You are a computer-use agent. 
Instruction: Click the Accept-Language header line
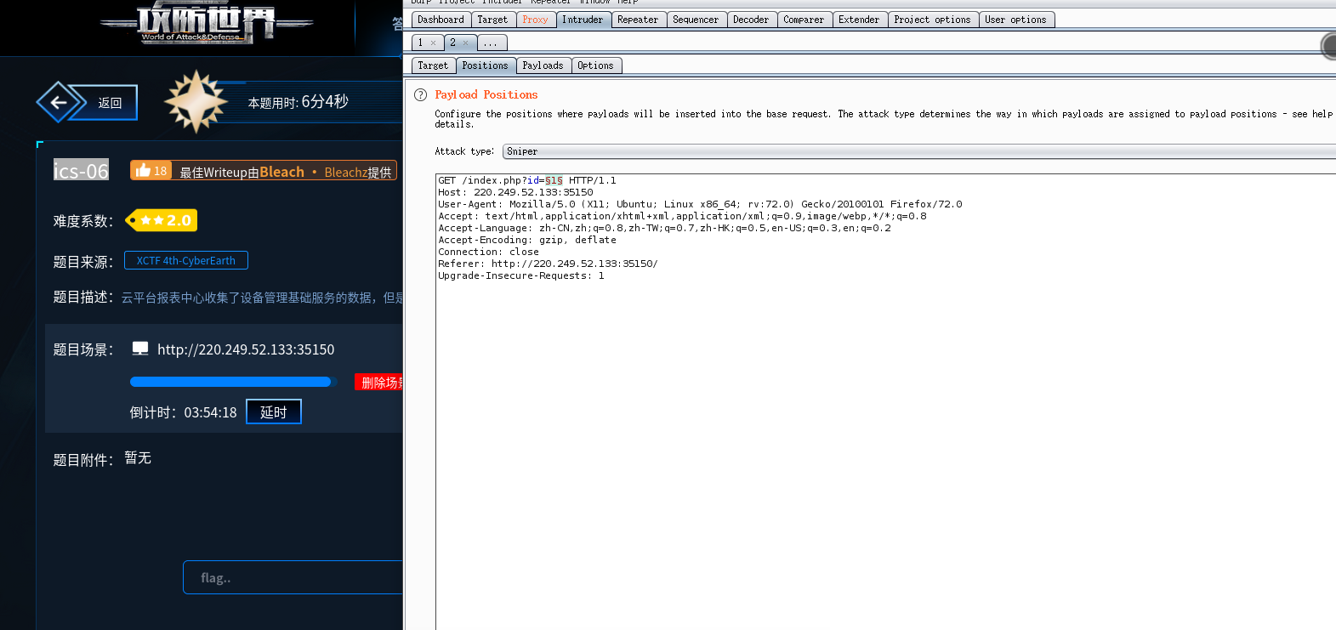point(664,228)
